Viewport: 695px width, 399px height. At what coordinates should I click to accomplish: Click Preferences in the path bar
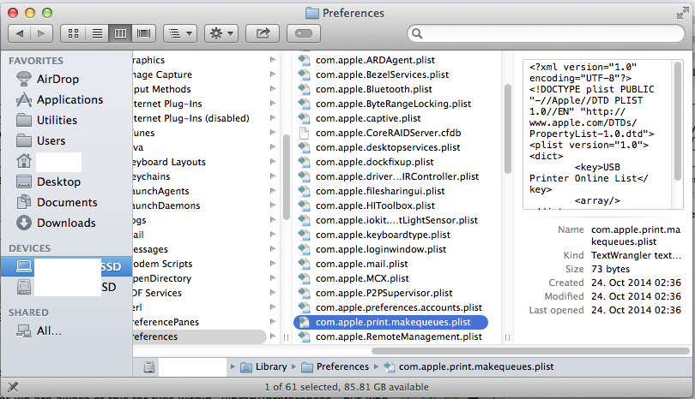pos(335,366)
